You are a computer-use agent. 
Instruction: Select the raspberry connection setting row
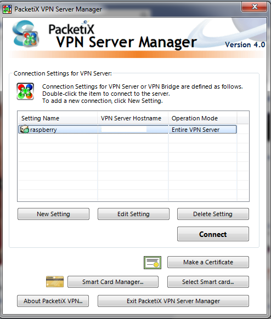128,129
